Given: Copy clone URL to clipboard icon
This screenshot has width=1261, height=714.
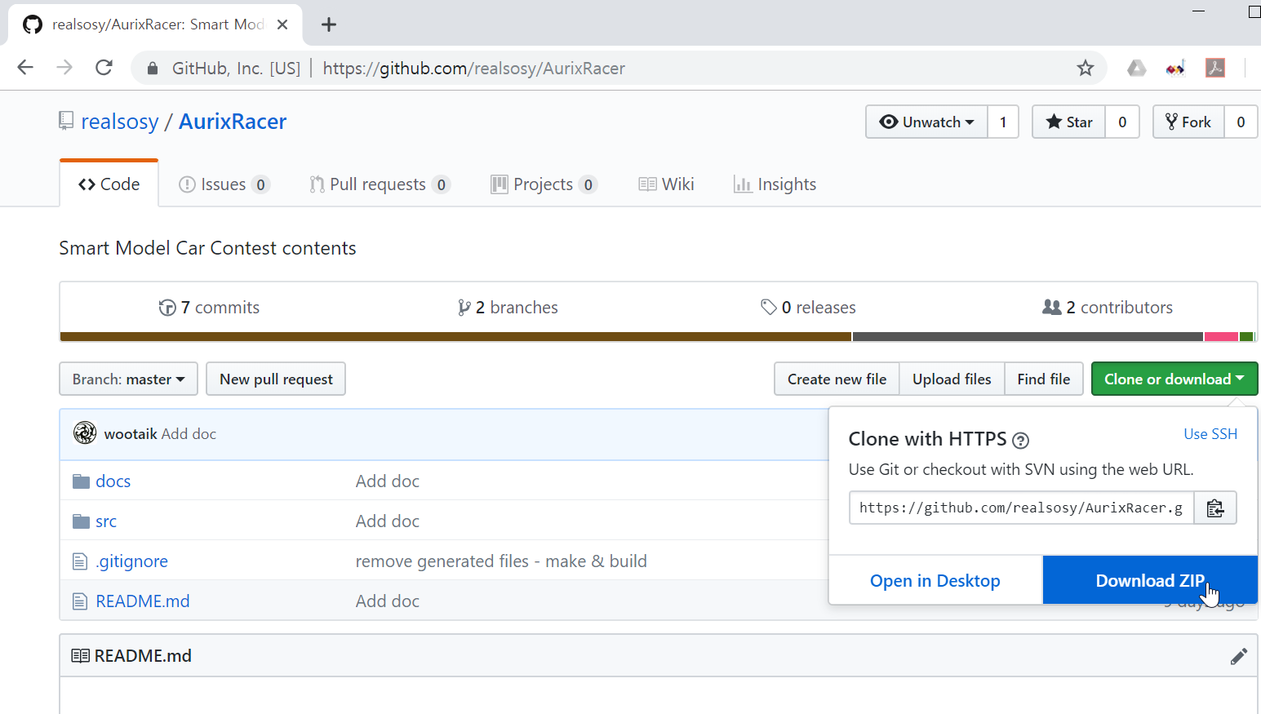Looking at the screenshot, I should point(1215,508).
